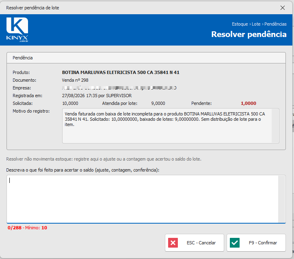Click the note Resolver não movimenta estoque
294x259 pixels.
click(x=104, y=159)
